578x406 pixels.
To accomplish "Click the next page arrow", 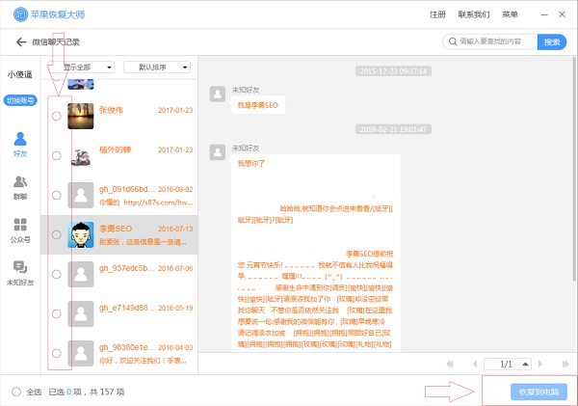I will pyautogui.click(x=540, y=363).
